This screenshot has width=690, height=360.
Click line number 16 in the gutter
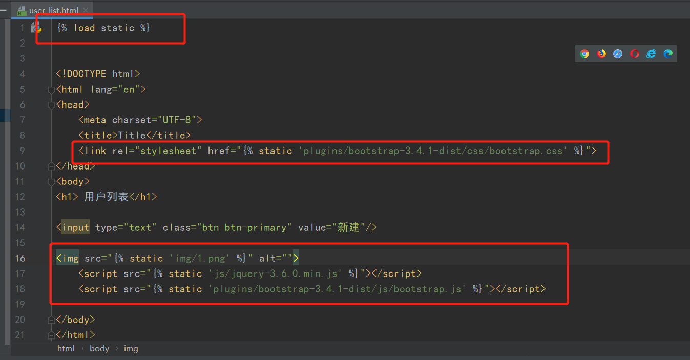pyautogui.click(x=19, y=258)
